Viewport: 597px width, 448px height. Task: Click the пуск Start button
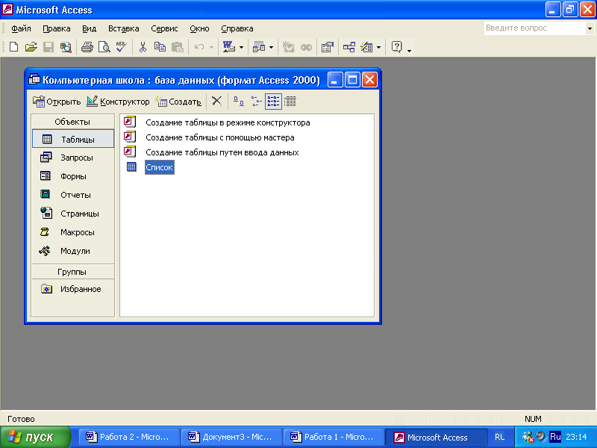click(35, 437)
